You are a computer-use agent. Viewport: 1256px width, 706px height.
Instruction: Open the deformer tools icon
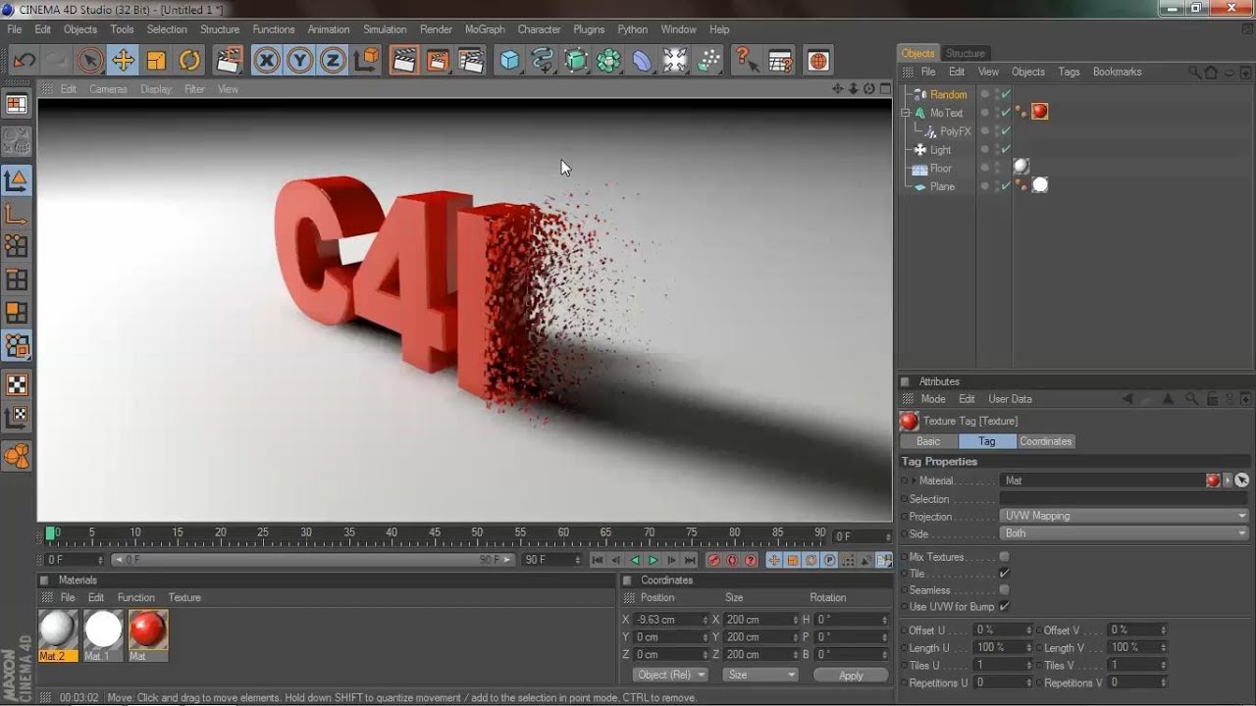pos(642,61)
